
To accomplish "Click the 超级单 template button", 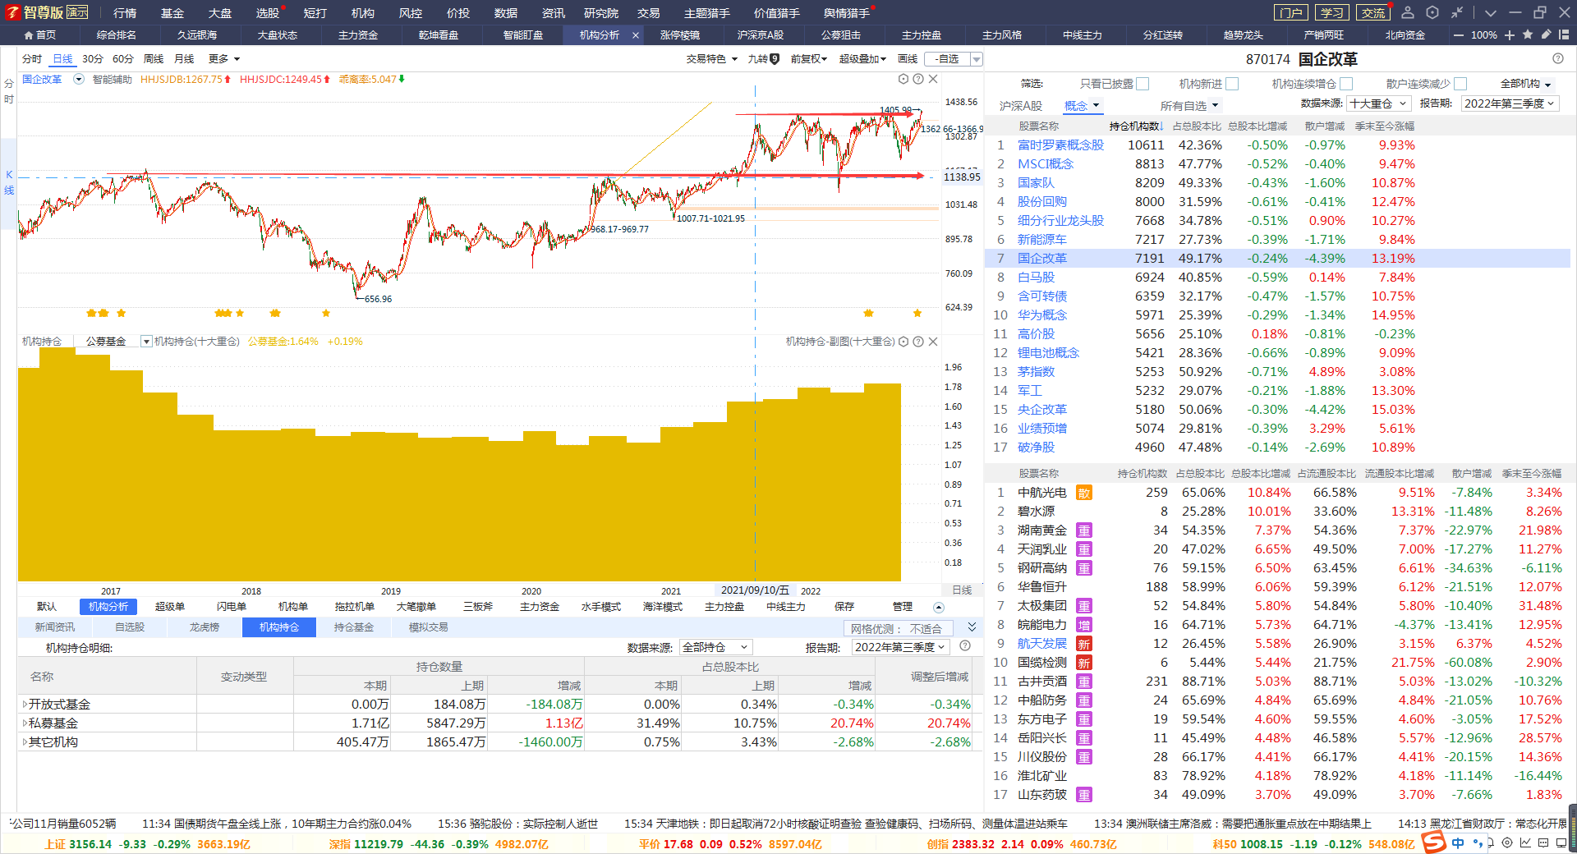I will [170, 607].
